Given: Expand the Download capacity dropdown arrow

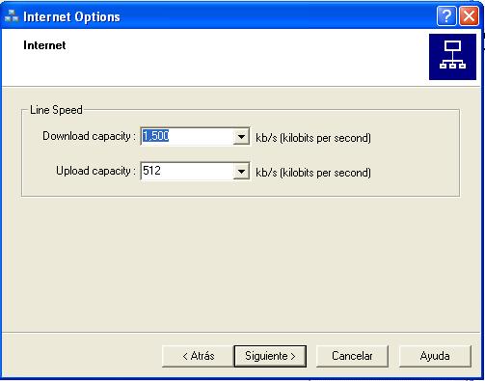Looking at the screenshot, I should coord(241,137).
